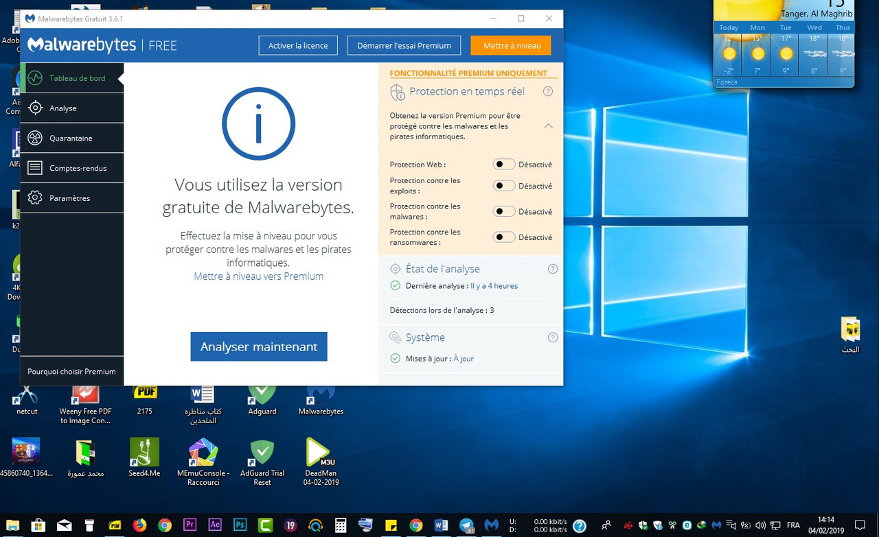The image size is (879, 537).
Task: Open the Tableau de bord dashboard tab
Action: point(72,78)
